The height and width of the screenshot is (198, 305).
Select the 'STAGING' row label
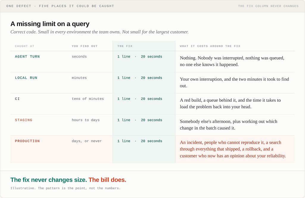pos(24,120)
